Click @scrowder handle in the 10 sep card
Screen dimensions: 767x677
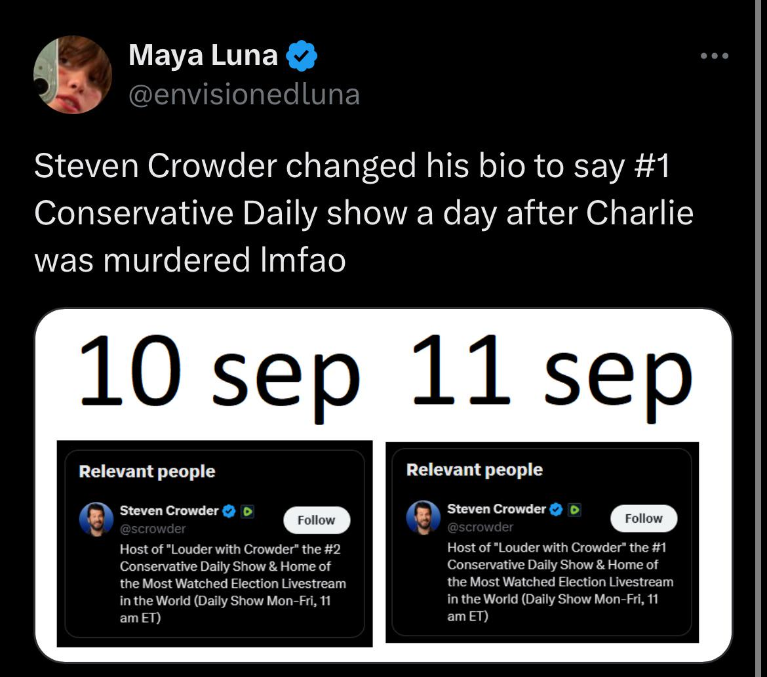tap(153, 529)
